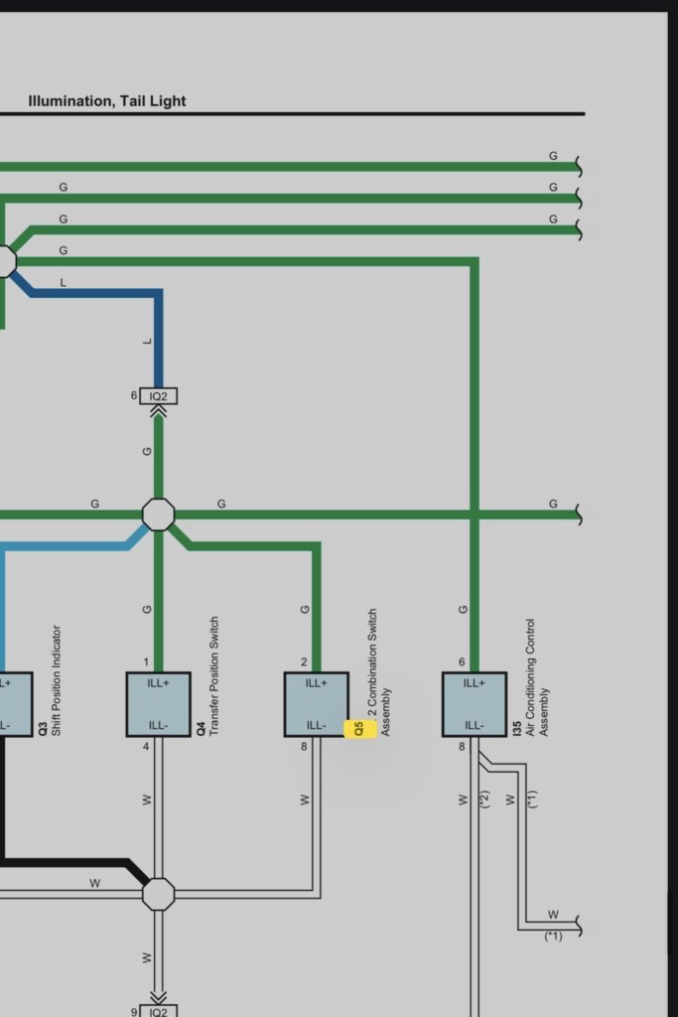The height and width of the screenshot is (1017, 678).
Task: Click the Combination Switch Assembly label
Action: point(378,672)
